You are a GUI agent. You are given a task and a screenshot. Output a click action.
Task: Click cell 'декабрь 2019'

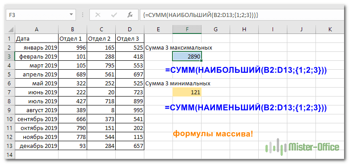coord(37,146)
